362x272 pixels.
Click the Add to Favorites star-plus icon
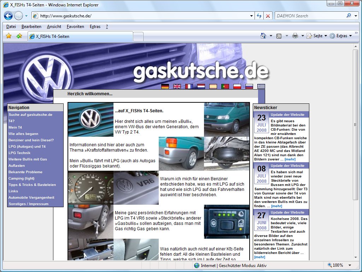(19, 36)
